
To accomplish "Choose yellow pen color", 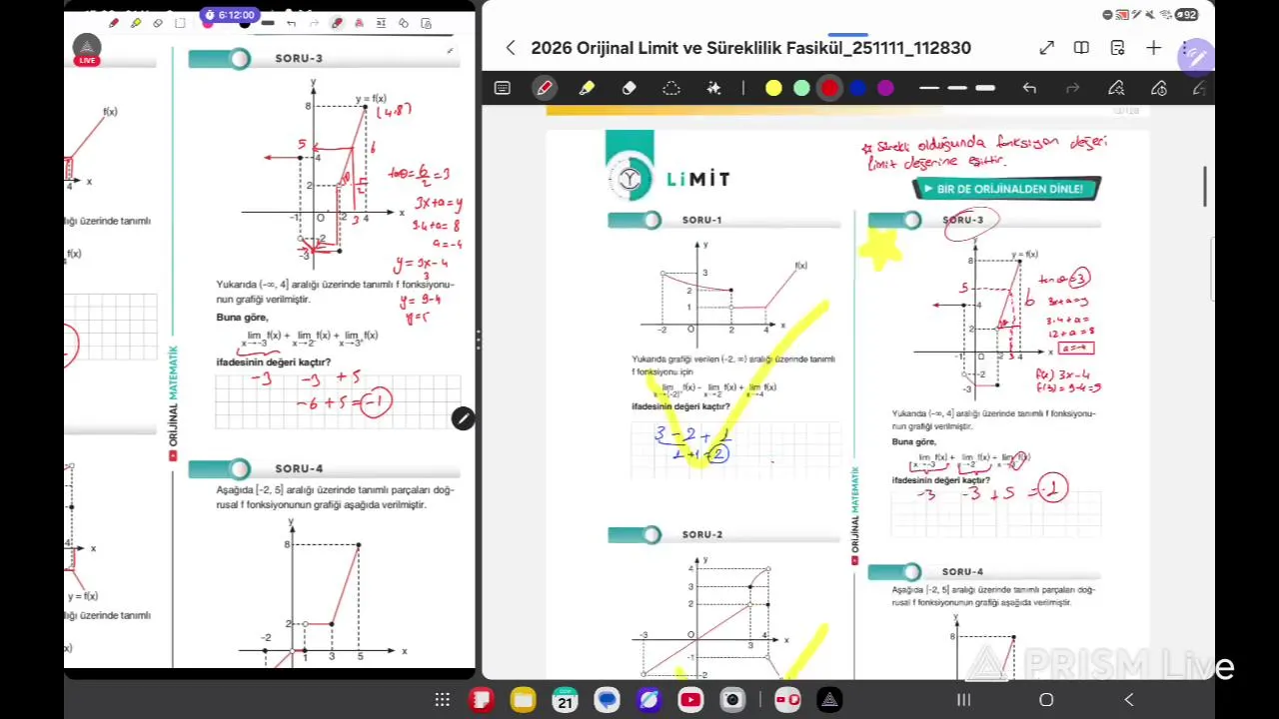I will [773, 88].
